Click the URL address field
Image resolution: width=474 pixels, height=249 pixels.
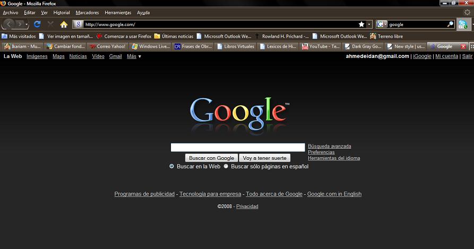tap(220, 24)
